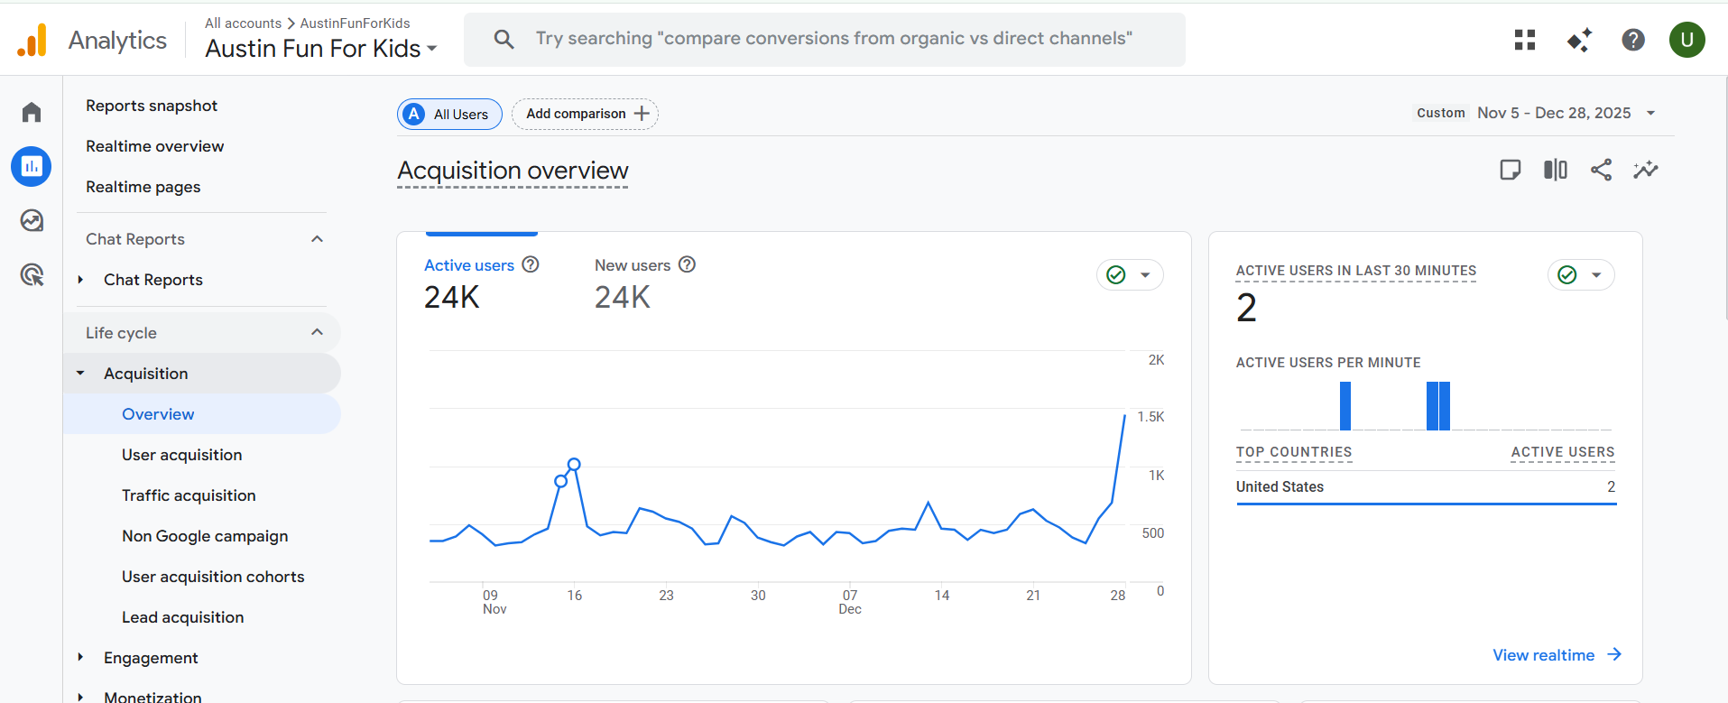Click the AustinFunForKids breadcrumb

(355, 23)
